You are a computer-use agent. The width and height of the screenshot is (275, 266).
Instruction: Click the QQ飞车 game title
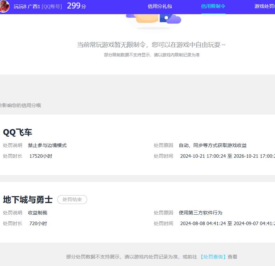18,133
